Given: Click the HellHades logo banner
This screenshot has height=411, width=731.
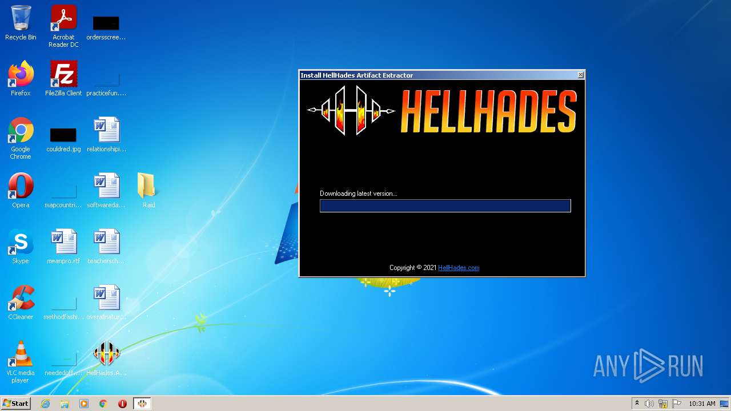Looking at the screenshot, I should 442,110.
